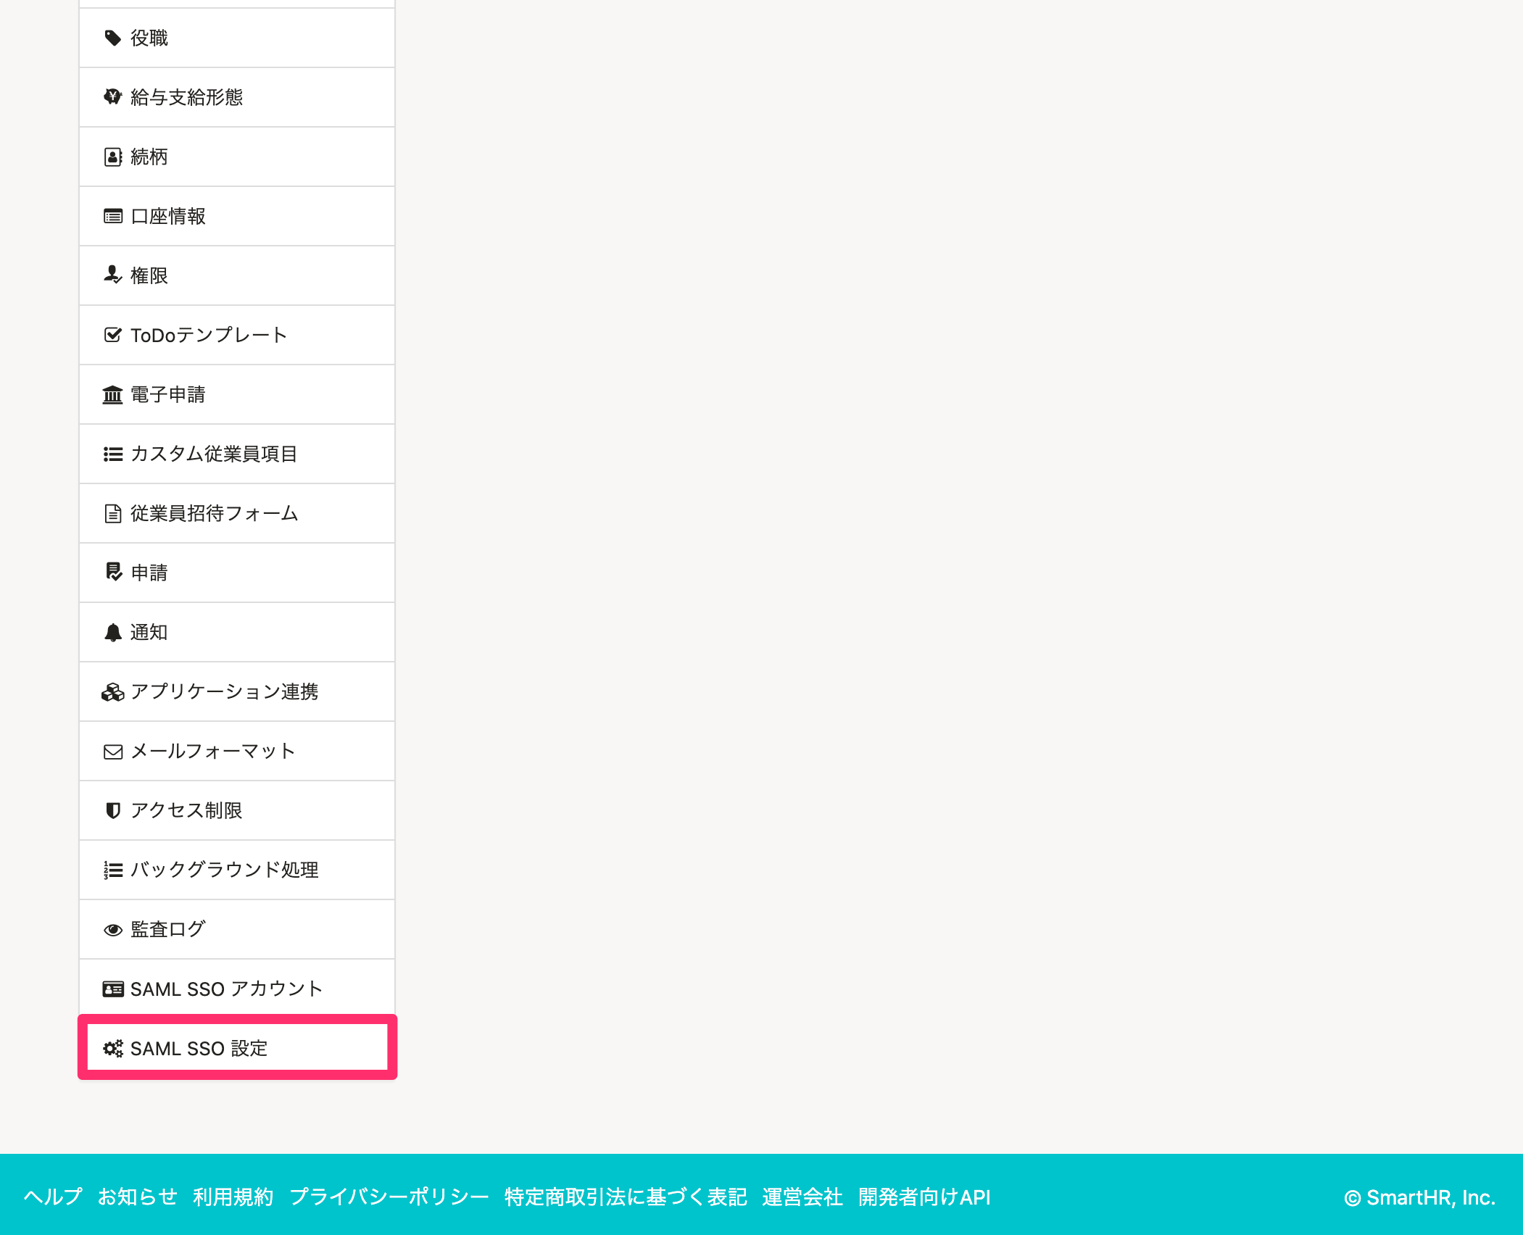Click the bank building icon beside 電子申請
Screen dimensions: 1523x1235
pyautogui.click(x=112, y=394)
